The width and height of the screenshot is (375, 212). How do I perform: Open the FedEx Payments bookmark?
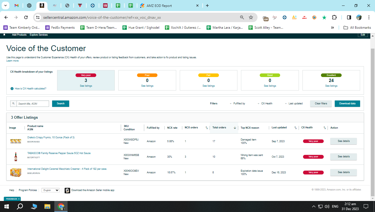pyautogui.click(x=60, y=28)
